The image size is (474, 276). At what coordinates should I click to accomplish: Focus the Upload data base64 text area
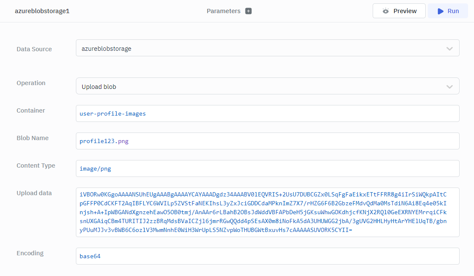pos(267,212)
